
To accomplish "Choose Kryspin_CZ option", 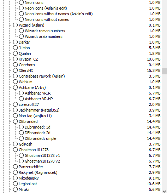I will pyautogui.click(x=15, y=59).
